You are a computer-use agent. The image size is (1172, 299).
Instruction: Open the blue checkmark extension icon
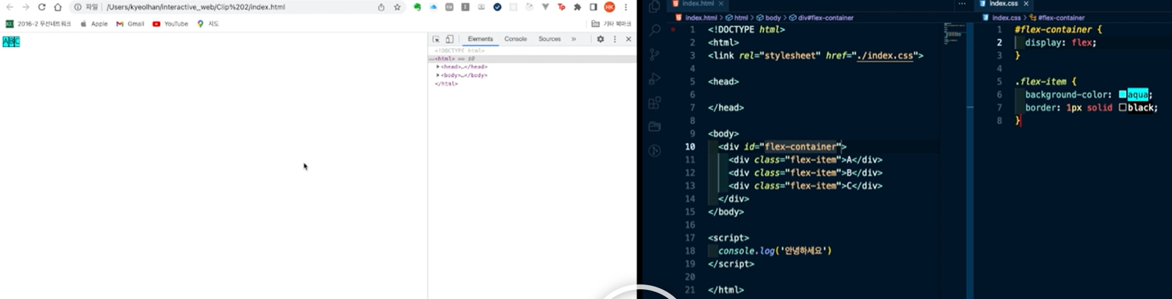point(497,7)
